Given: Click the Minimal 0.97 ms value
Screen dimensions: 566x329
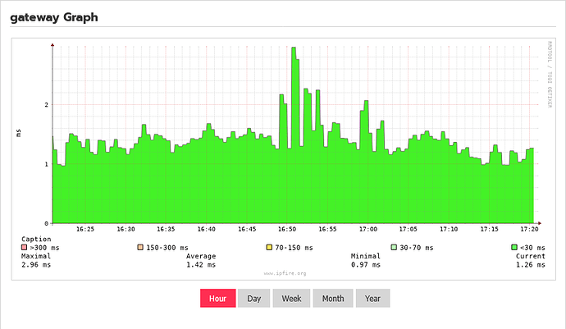Looking at the screenshot, I should [x=366, y=265].
